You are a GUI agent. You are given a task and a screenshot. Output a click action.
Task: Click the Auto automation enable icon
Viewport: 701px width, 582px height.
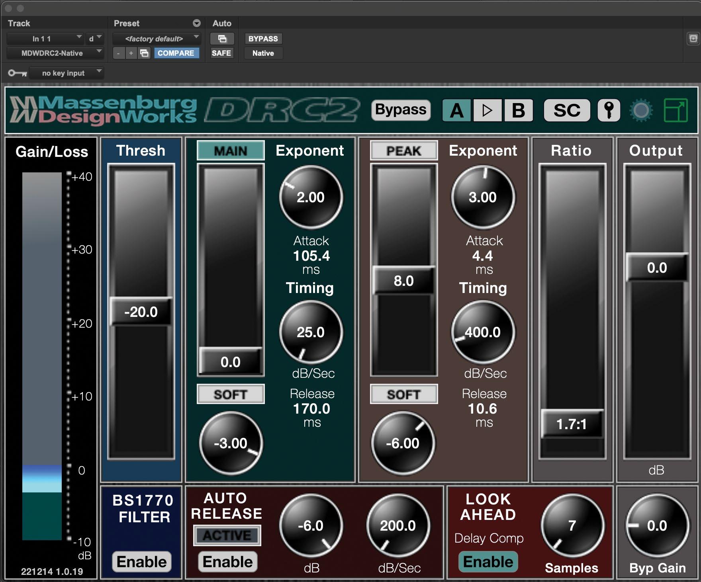(222, 39)
